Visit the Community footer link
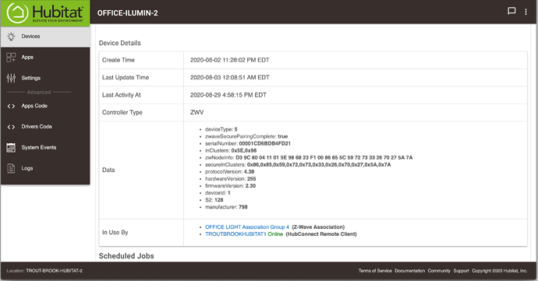Screen dimensions: 538x281 click(x=439, y=271)
